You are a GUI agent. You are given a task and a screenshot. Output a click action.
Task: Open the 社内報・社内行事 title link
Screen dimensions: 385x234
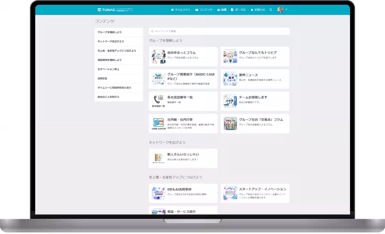pos(180,120)
